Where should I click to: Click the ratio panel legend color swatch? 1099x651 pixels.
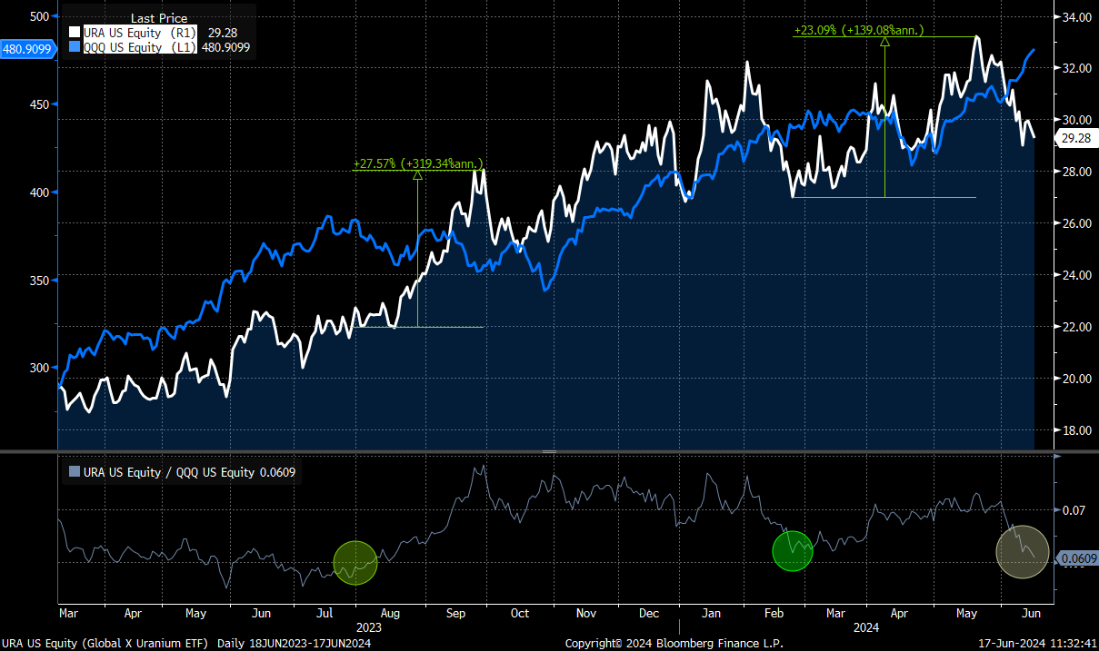75,471
